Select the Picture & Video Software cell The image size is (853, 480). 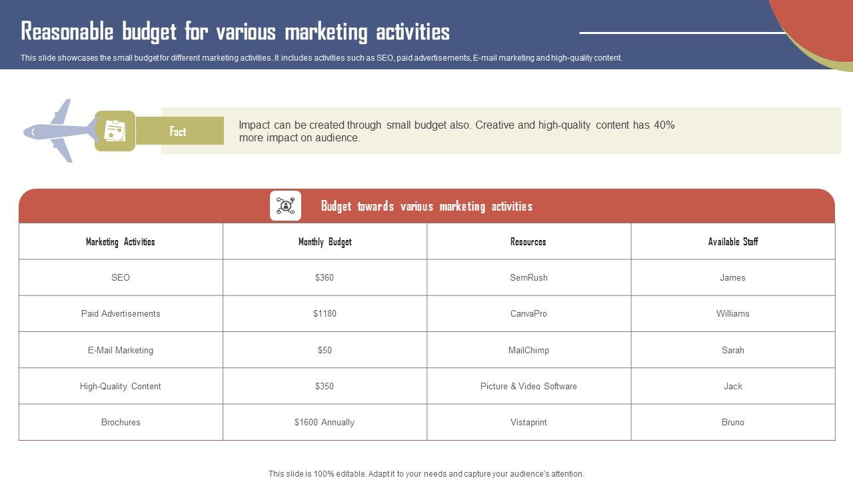[x=528, y=386]
